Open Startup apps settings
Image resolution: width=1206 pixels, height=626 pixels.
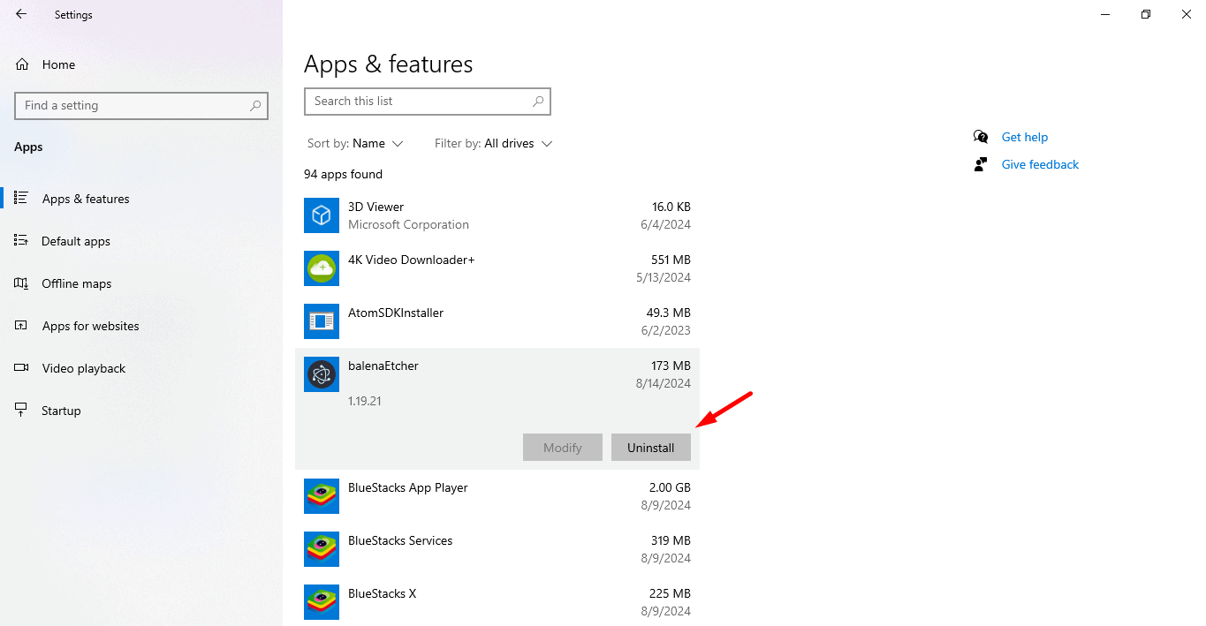[141, 411]
